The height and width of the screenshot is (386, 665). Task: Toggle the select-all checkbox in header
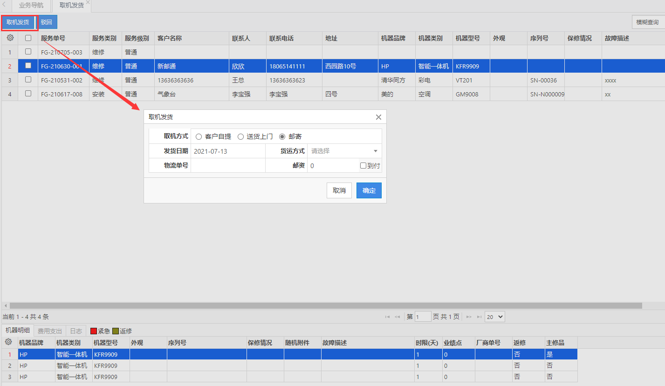[28, 38]
